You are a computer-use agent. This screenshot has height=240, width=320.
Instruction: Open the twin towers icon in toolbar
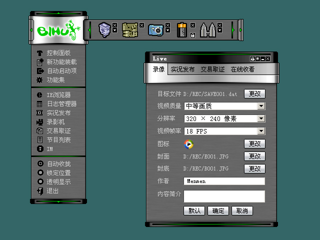click(208, 30)
